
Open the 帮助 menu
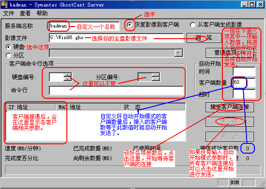[x=42, y=13]
